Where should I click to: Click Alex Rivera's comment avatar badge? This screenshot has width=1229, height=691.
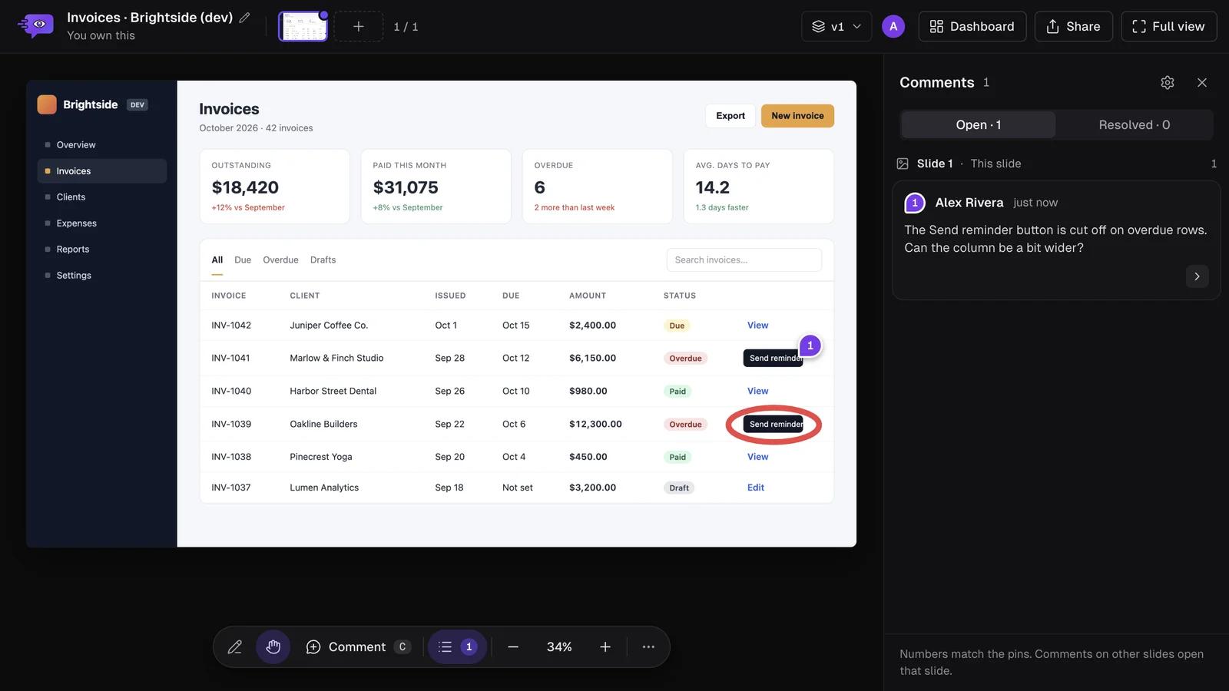[914, 203]
